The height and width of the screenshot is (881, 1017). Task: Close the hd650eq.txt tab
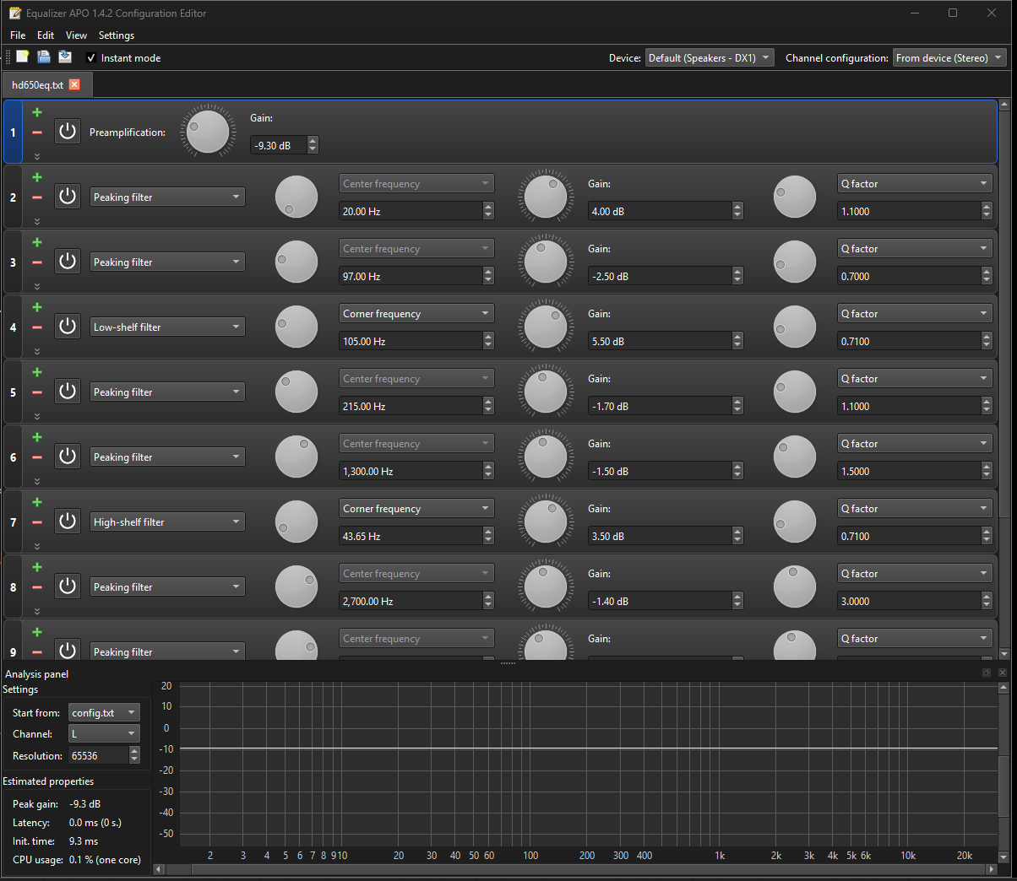coord(74,84)
